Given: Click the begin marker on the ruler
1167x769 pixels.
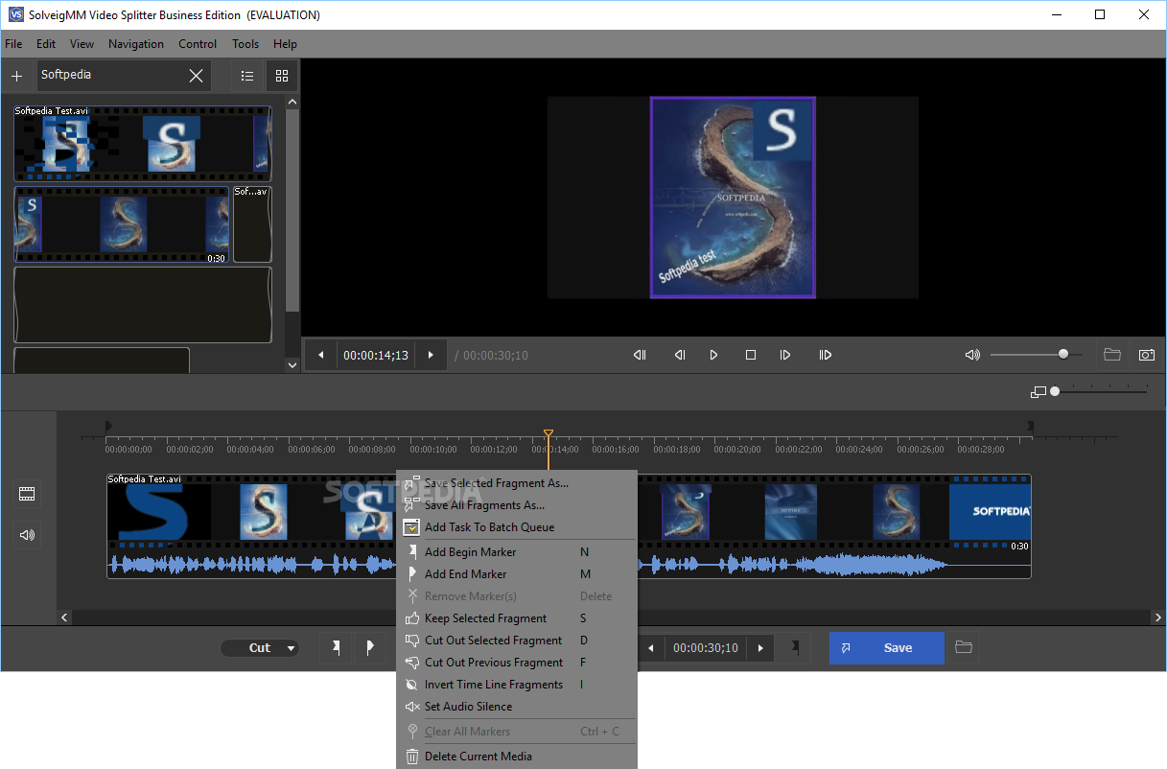Looking at the screenshot, I should click(108, 426).
